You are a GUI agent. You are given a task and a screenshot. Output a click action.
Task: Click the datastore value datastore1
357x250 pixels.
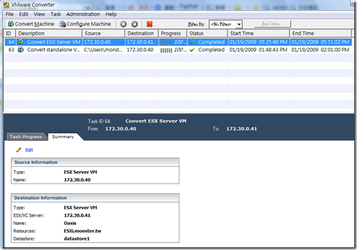coord(77,239)
